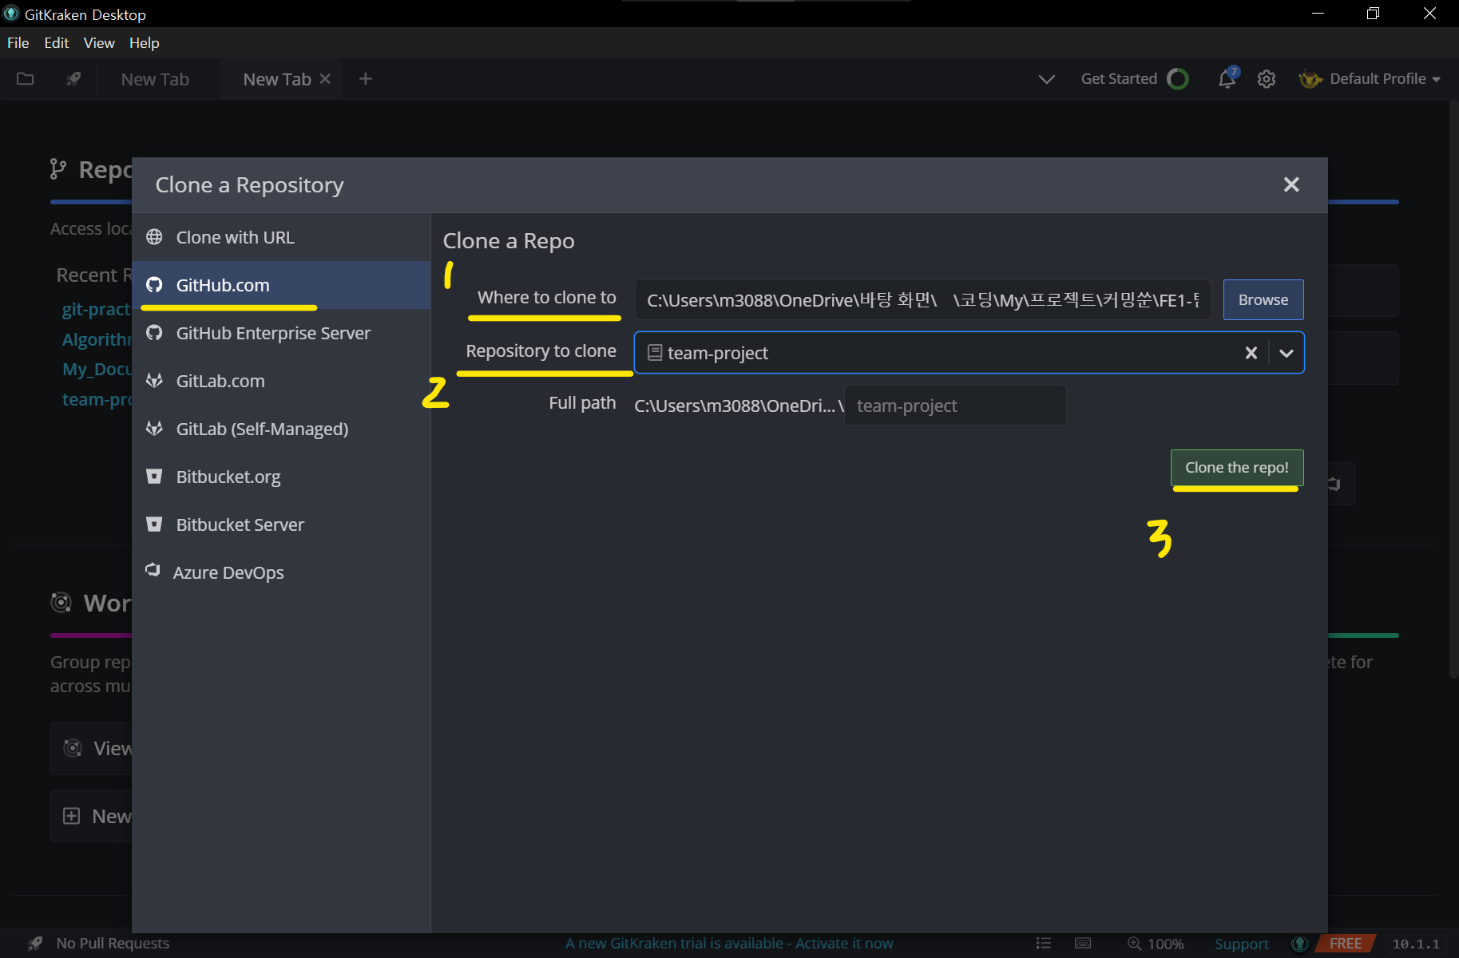Open the Support link
Viewport: 1459px width, 958px height.
pyautogui.click(x=1241, y=944)
